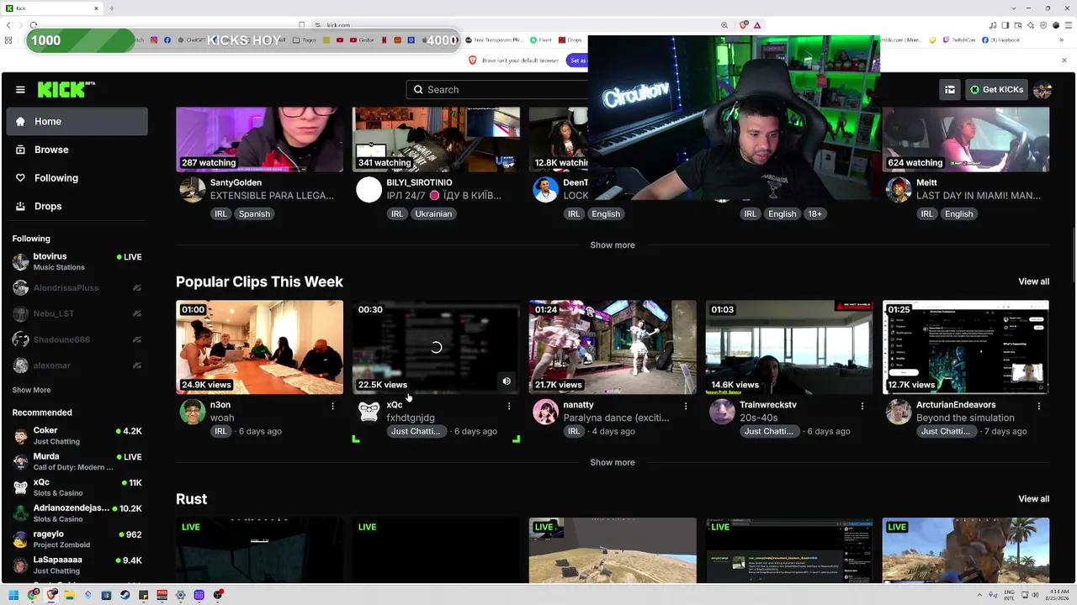The height and width of the screenshot is (605, 1077).
Task: Select the Spanish tag under SantyGolden
Action: pos(254,213)
